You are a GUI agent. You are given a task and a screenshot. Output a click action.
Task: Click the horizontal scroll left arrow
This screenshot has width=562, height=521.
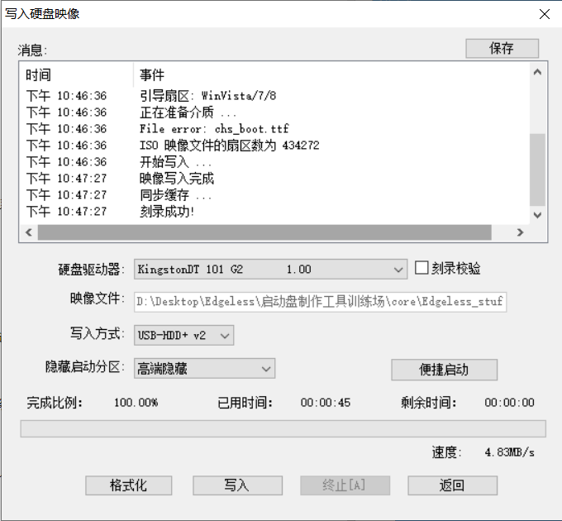pos(29,232)
